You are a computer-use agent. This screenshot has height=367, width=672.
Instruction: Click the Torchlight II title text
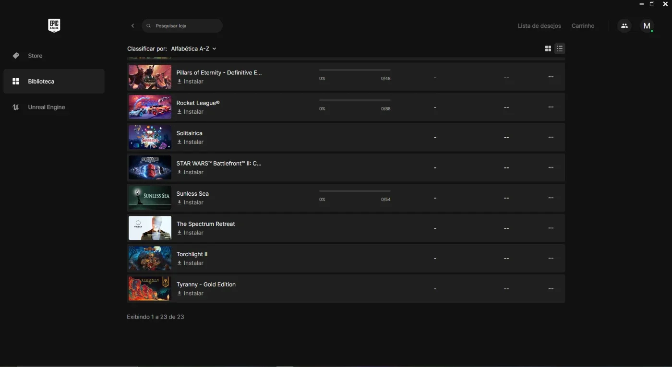coord(192,254)
